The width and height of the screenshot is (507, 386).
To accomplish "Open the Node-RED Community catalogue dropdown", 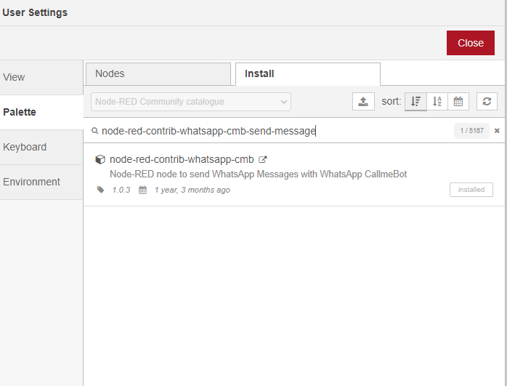I will pos(190,102).
